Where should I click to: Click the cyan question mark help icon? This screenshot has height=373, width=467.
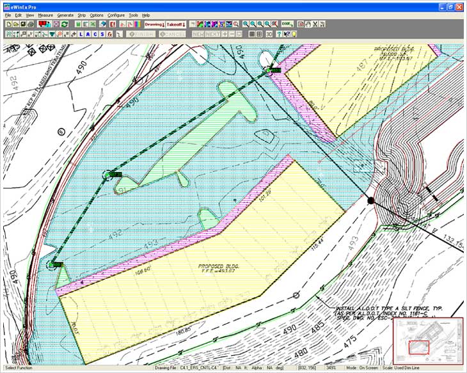(279, 34)
